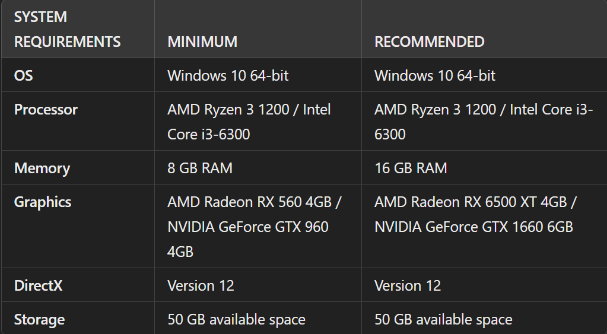The image size is (607, 334).
Task: Click the 8 GB RAM cell
Action: click(200, 168)
